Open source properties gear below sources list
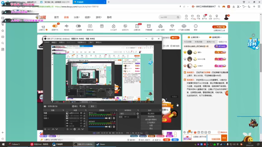The image size is (262, 147). [75, 129]
